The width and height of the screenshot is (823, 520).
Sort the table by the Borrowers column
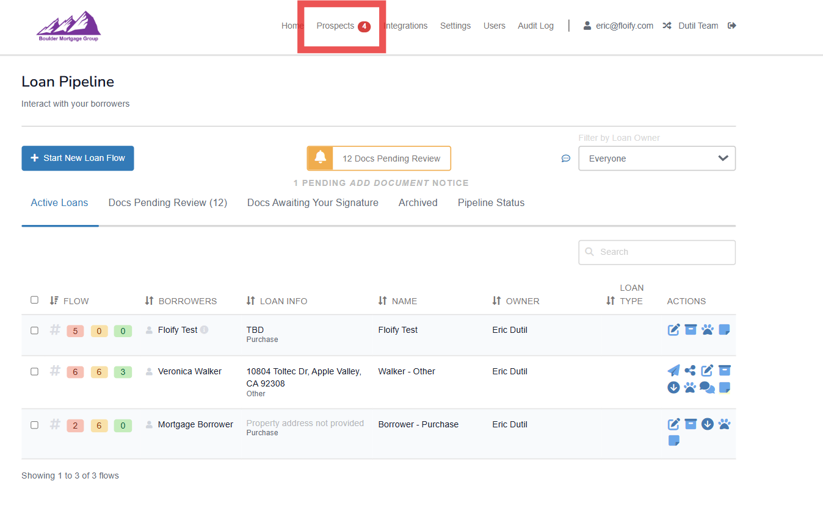181,301
